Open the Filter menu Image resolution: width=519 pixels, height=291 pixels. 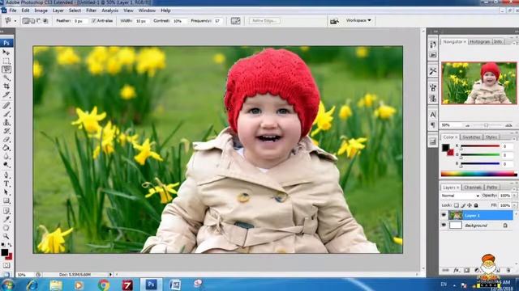click(91, 11)
